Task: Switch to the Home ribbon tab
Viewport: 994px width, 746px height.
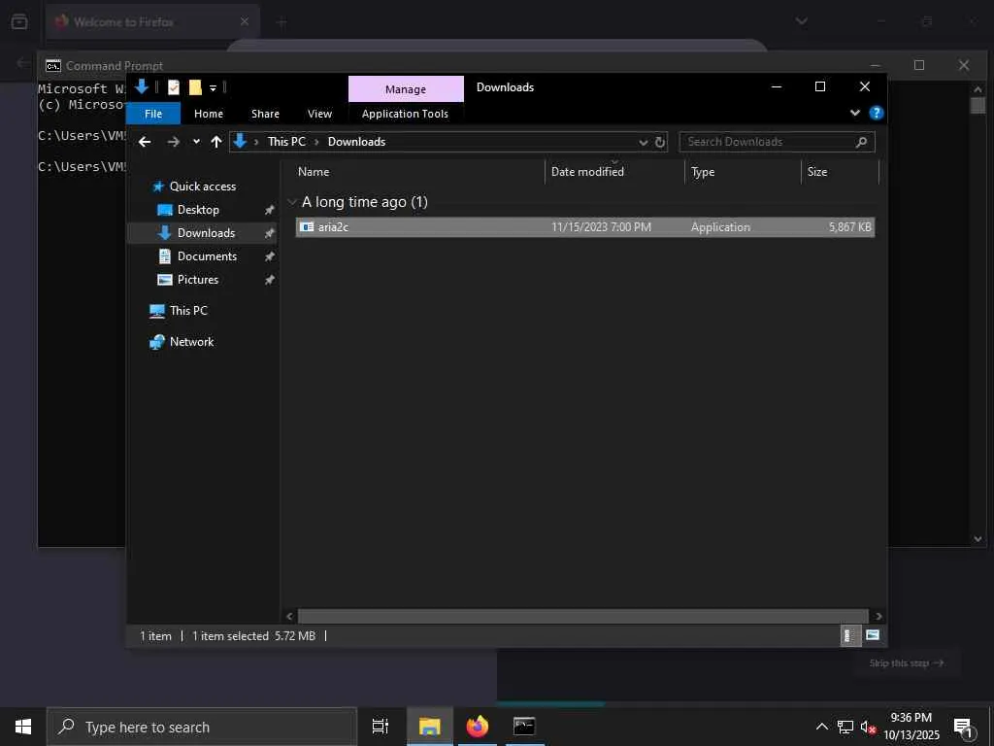Action: (209, 114)
